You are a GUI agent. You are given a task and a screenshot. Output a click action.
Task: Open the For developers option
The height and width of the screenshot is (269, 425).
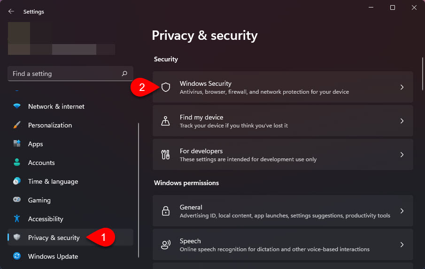pyautogui.click(x=283, y=155)
